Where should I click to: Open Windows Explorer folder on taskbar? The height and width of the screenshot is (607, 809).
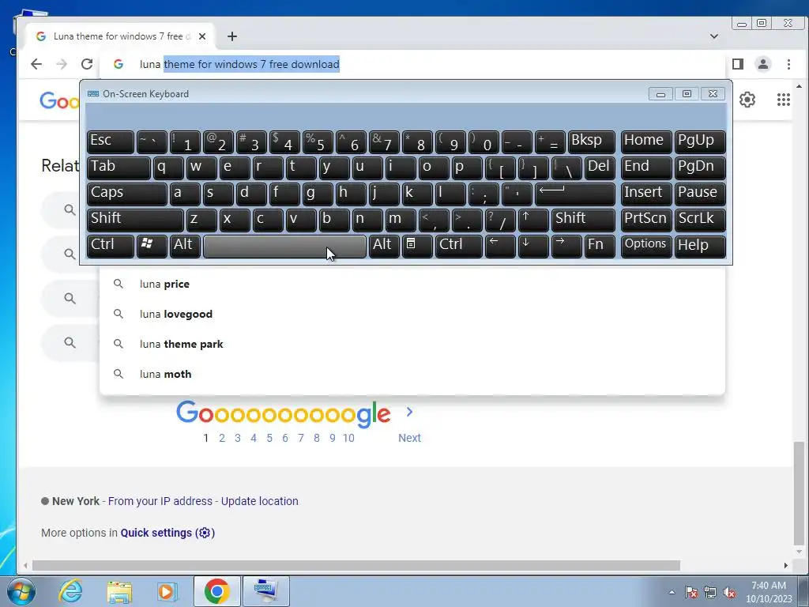[119, 591]
